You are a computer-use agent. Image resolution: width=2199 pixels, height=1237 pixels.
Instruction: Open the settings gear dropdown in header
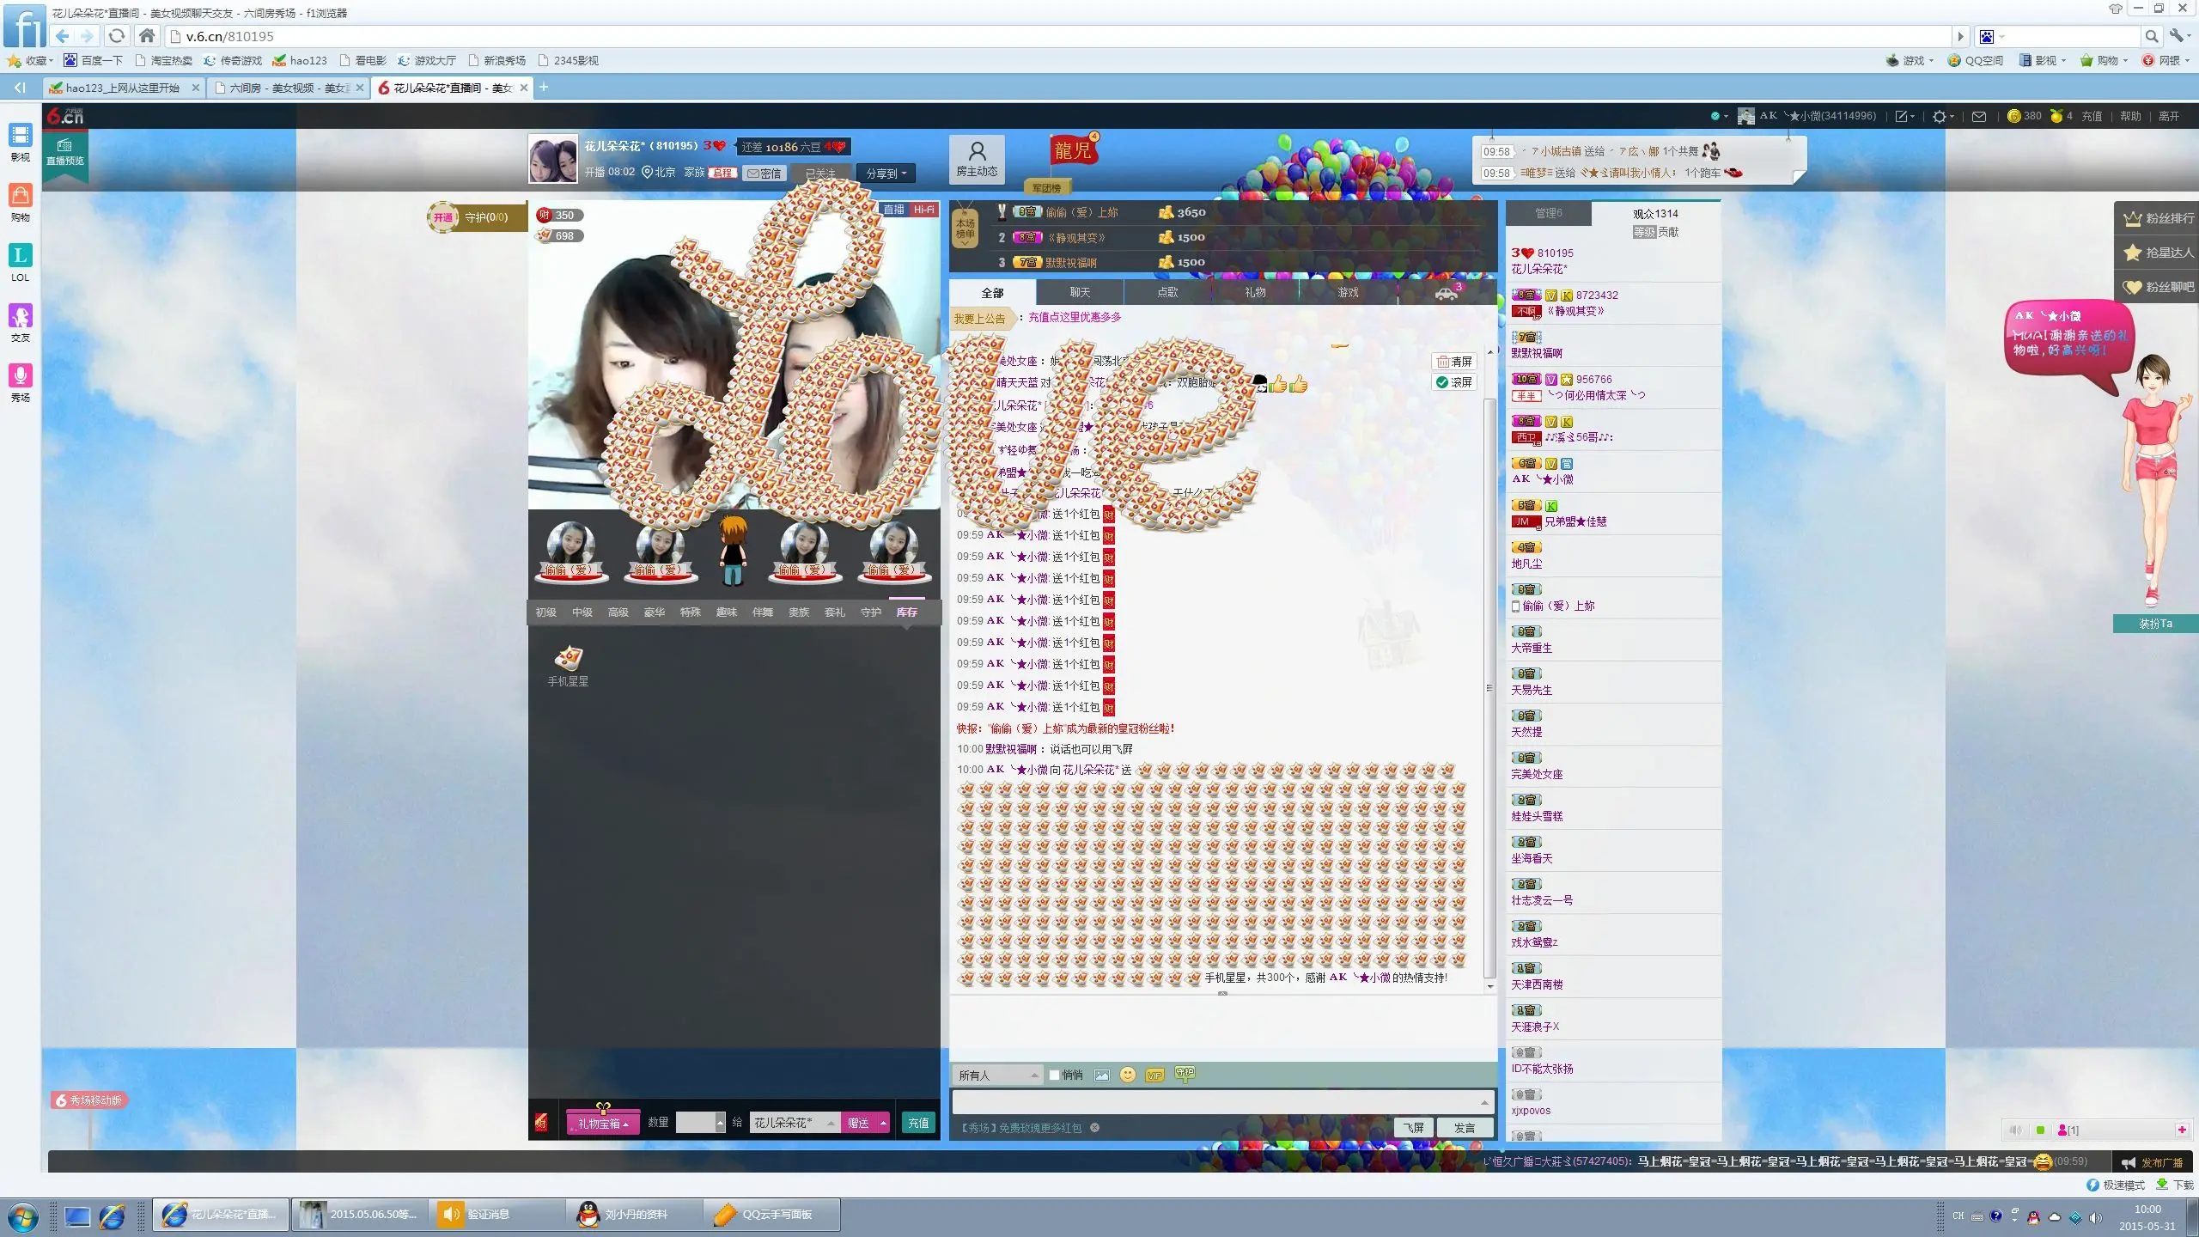(x=1943, y=116)
